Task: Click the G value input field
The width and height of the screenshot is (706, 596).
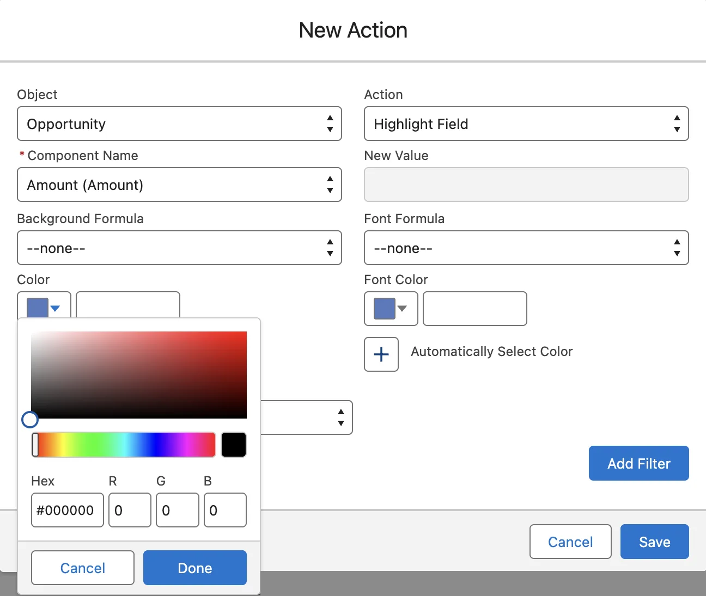Action: pyautogui.click(x=177, y=510)
